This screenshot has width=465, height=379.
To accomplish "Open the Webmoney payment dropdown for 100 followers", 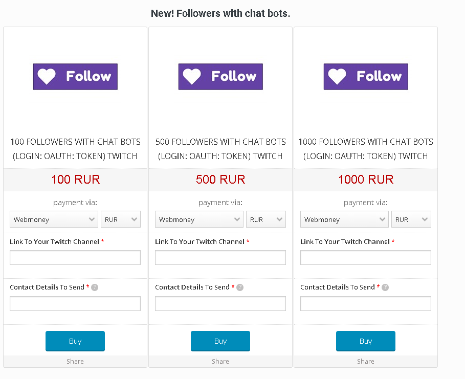I will 54,219.
